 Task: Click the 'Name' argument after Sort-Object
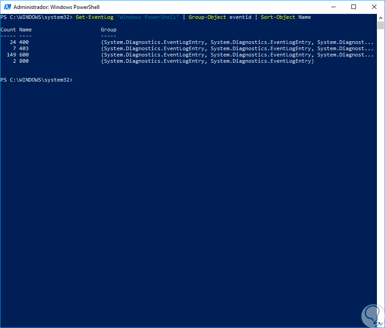click(305, 17)
